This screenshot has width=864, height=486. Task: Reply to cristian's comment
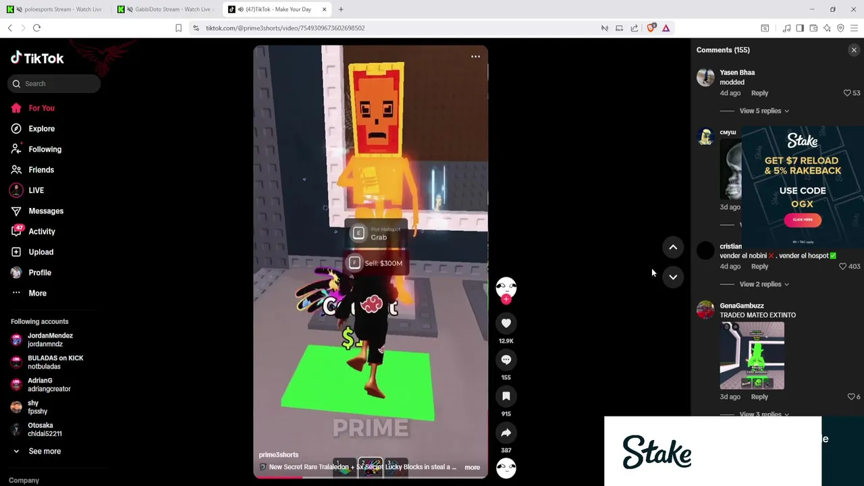[759, 267]
